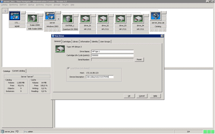Select the server_tina.cat catalog icon

coord(155,16)
